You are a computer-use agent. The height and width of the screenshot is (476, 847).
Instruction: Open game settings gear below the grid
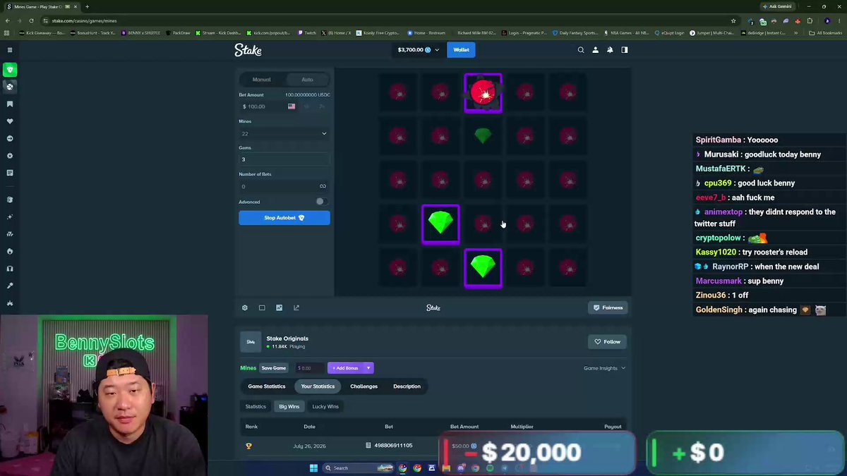point(245,307)
